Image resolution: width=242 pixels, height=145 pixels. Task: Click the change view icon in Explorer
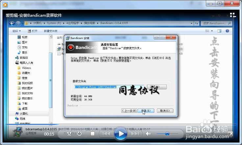tap(207, 31)
